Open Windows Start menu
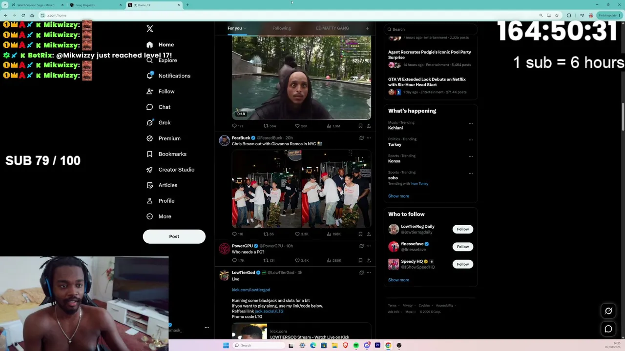Screen dimensions: 625x351 click(x=226, y=345)
